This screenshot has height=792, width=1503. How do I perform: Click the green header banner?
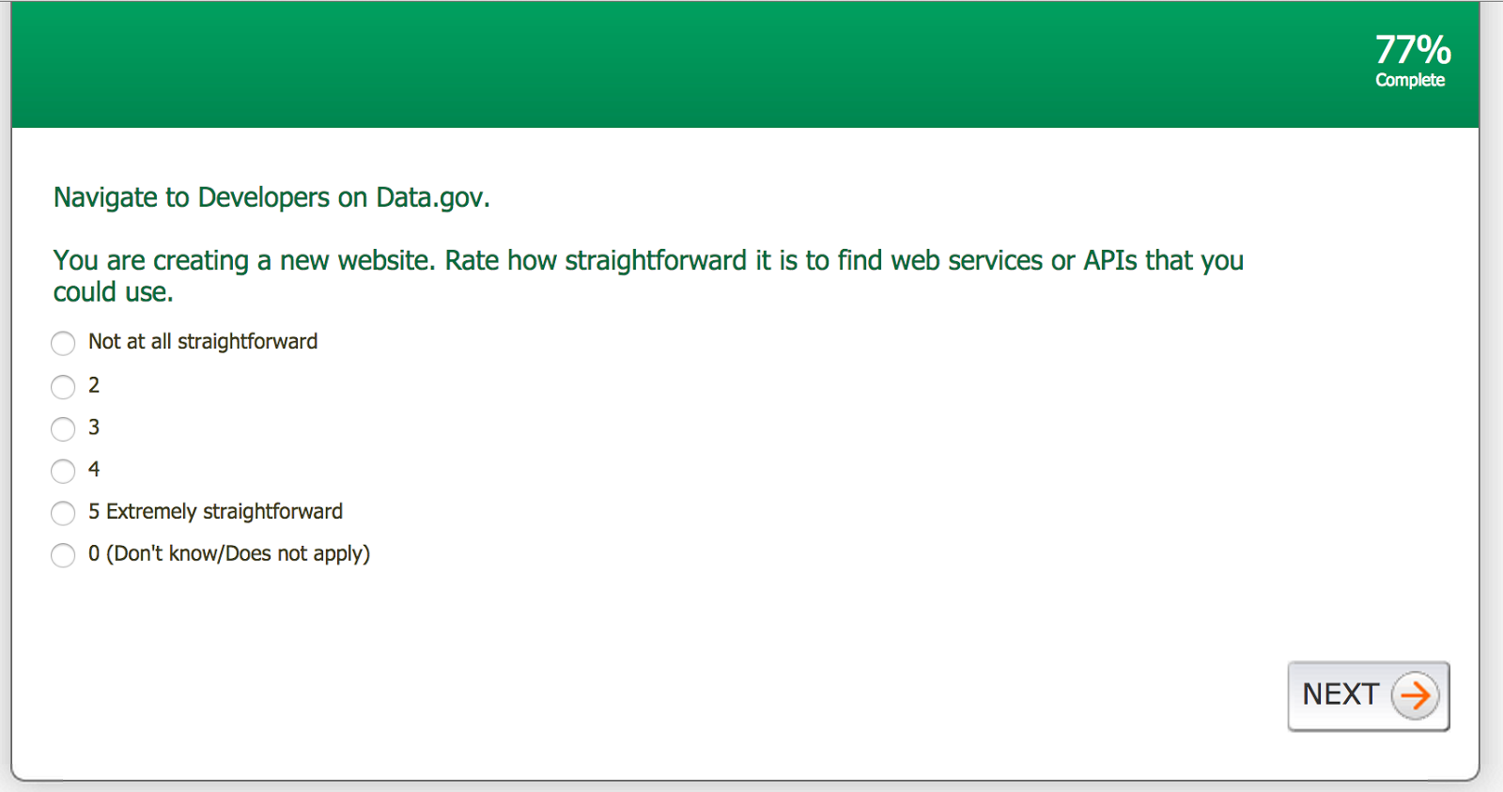click(658, 66)
